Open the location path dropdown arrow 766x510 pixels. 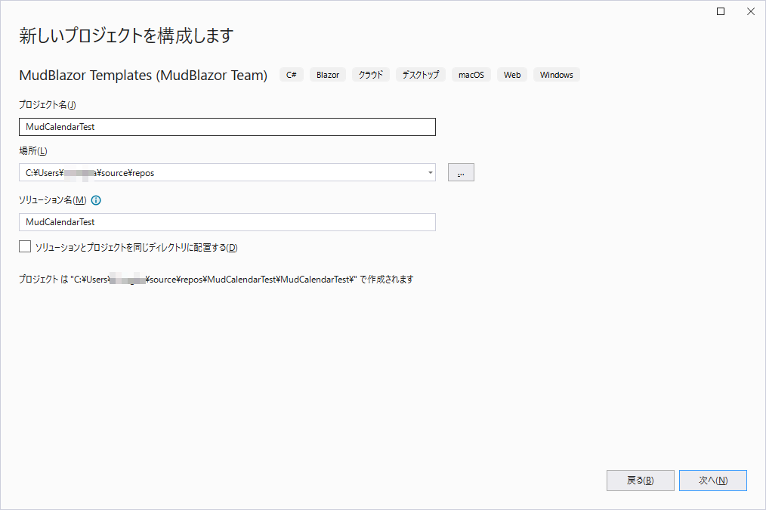430,172
